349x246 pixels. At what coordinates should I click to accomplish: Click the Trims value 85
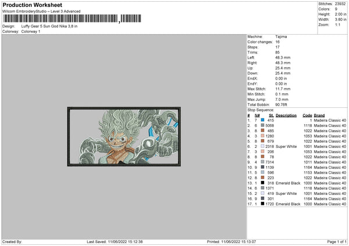[277, 52]
